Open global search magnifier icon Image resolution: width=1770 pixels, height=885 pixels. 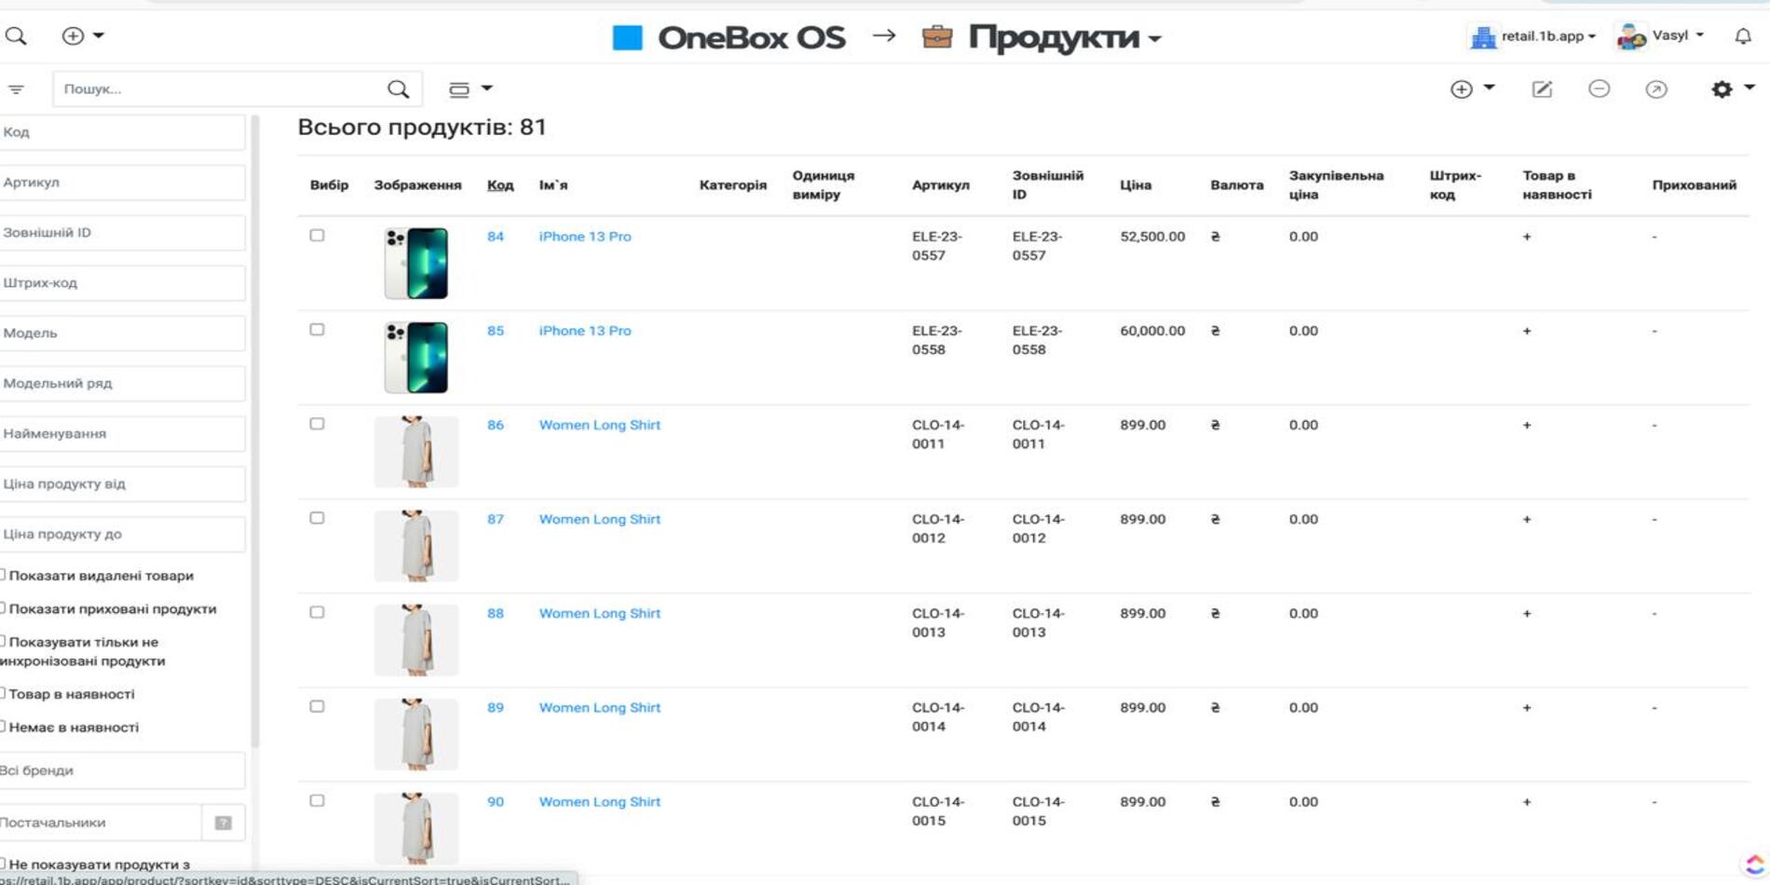pos(16,36)
